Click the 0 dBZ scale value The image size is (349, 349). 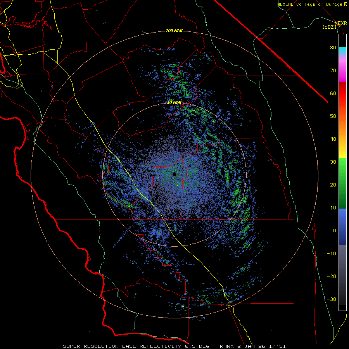click(x=335, y=231)
